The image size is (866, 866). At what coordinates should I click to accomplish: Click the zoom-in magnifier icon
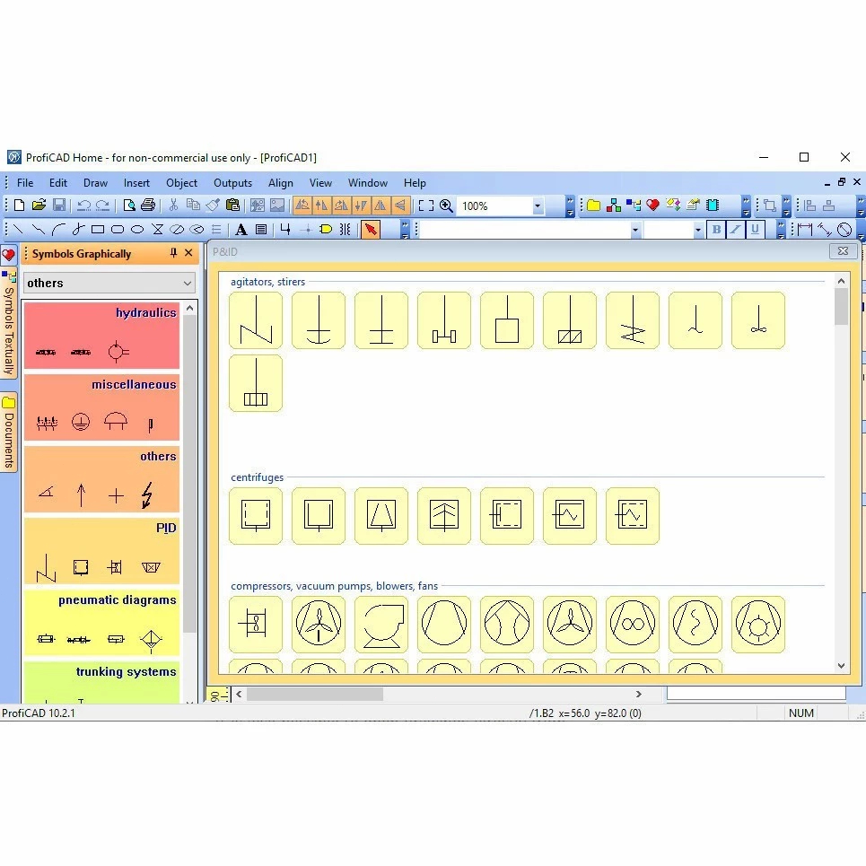click(x=446, y=206)
